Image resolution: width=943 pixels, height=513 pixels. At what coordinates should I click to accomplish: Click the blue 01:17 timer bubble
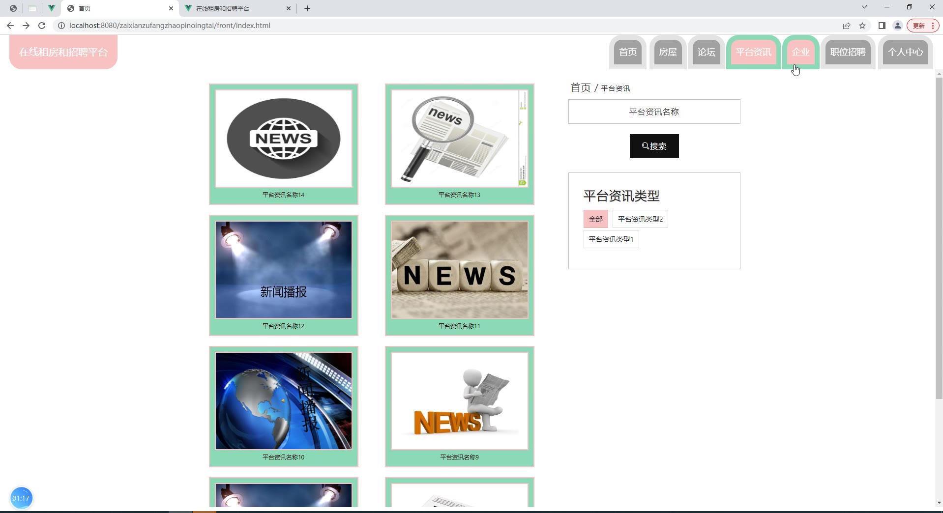tap(21, 498)
